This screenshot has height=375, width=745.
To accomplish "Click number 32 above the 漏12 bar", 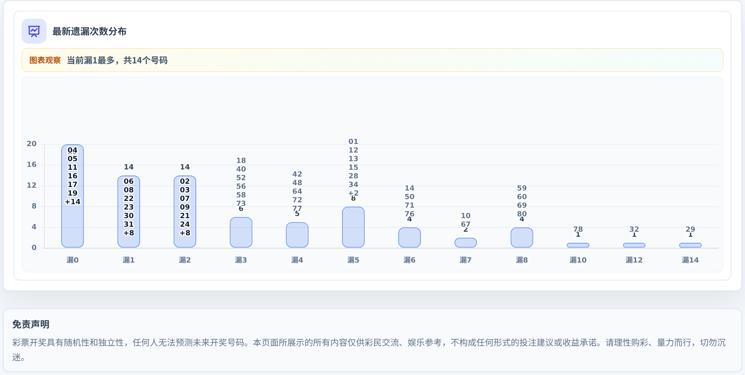I will [634, 229].
